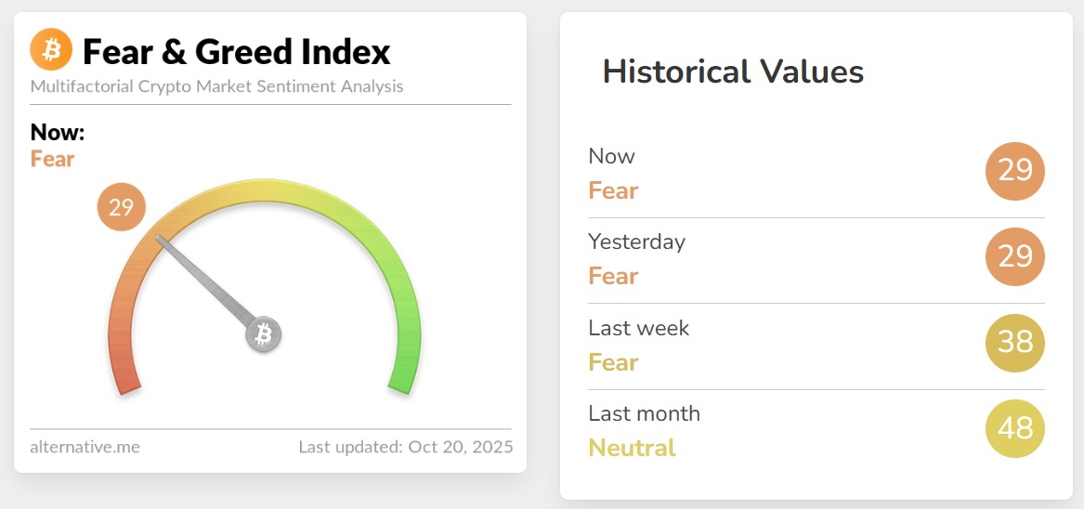Select the Yesterday row label
The height and width of the screenshot is (509, 1084).
point(636,241)
